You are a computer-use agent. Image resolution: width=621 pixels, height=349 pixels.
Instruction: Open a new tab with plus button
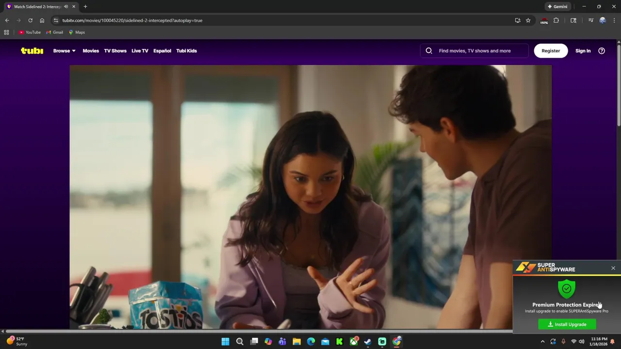click(x=85, y=7)
